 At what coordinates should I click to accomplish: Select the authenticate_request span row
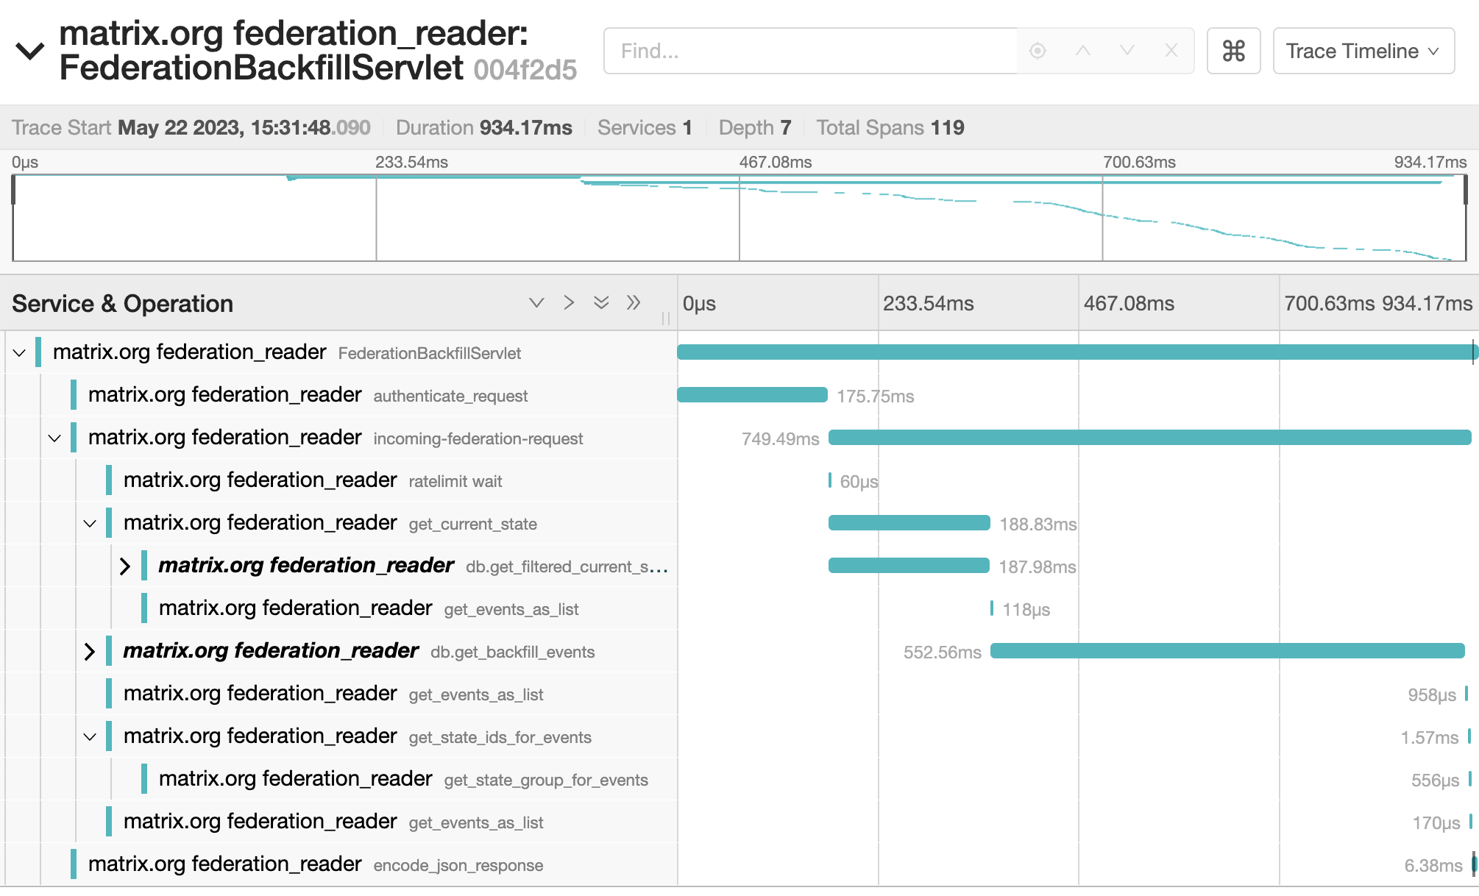point(294,395)
